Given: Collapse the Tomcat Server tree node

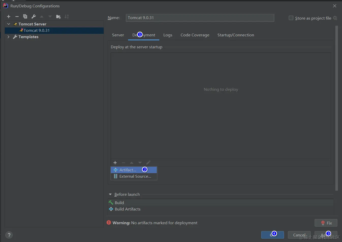Looking at the screenshot, I should [x=9, y=24].
